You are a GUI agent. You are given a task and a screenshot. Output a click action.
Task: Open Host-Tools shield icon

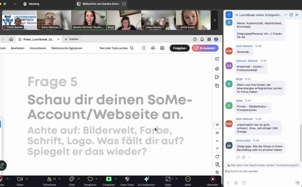click(127, 181)
